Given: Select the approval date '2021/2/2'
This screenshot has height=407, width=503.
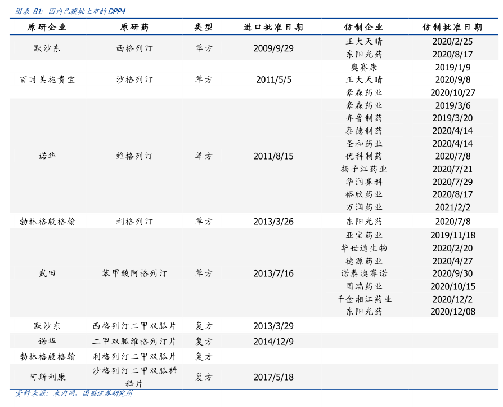Looking at the screenshot, I should tap(452, 207).
